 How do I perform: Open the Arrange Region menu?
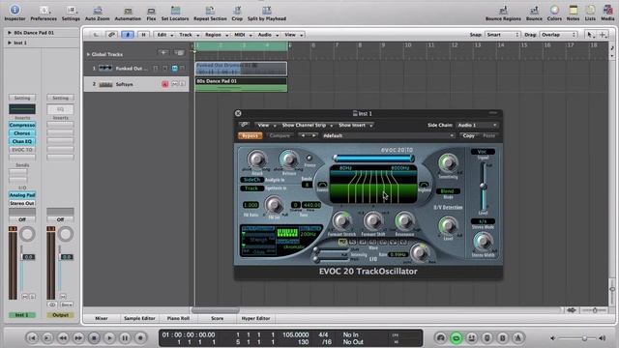pyautogui.click(x=216, y=35)
